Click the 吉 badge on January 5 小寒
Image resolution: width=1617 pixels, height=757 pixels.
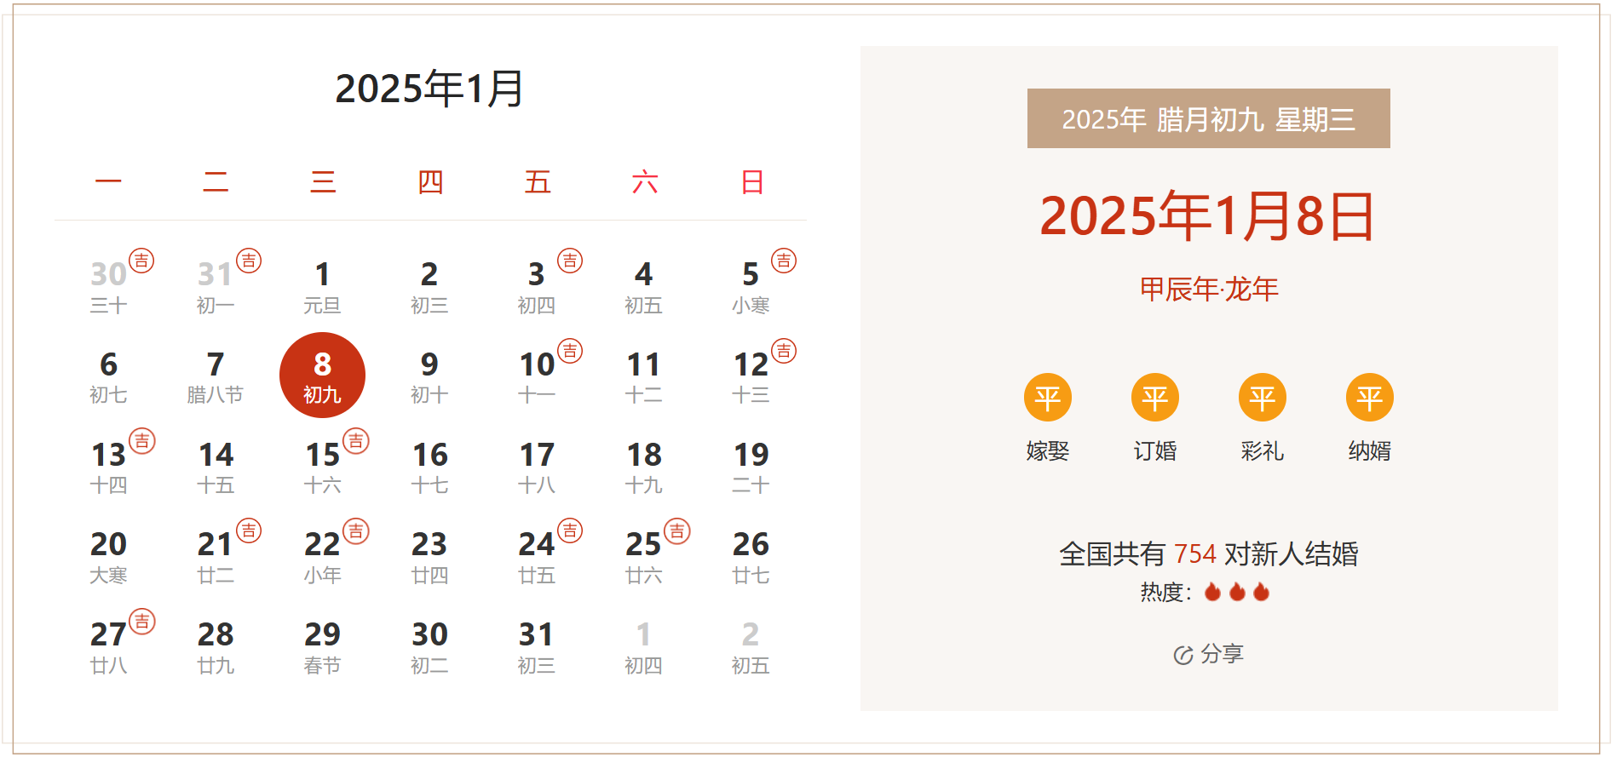(x=784, y=261)
